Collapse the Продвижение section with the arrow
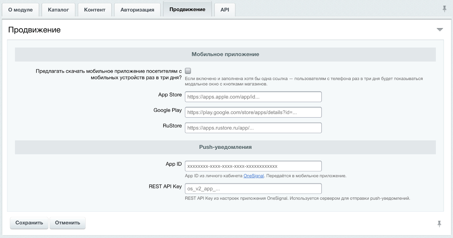Viewport: 453px width, 238px height. [440, 30]
